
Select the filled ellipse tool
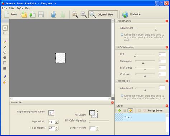(x=5, y=58)
